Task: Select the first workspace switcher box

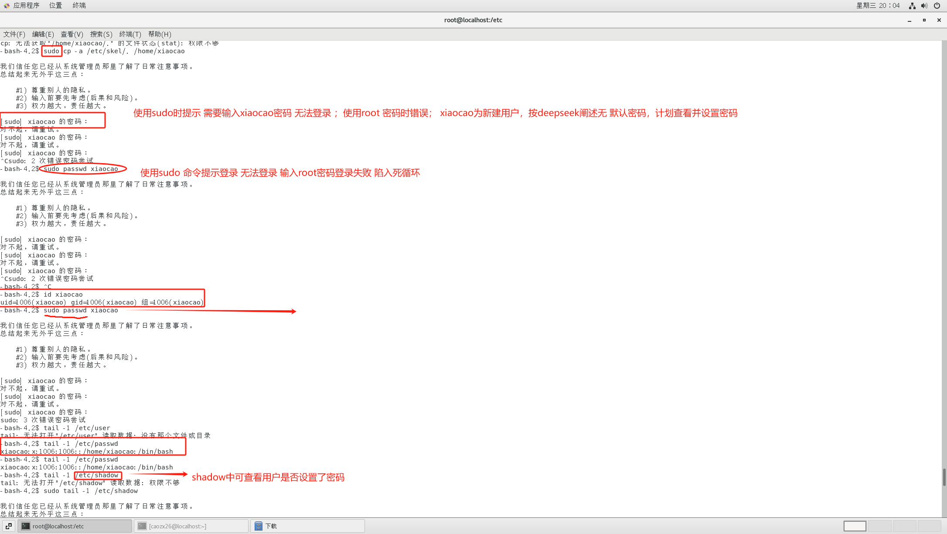Action: coord(855,526)
